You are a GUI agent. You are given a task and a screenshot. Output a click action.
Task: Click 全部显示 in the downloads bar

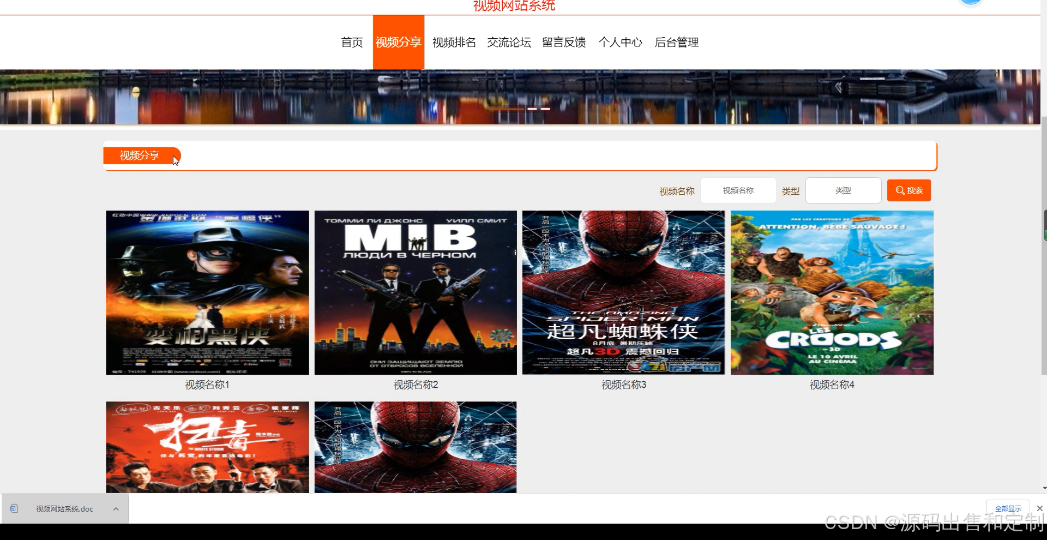point(1008,508)
